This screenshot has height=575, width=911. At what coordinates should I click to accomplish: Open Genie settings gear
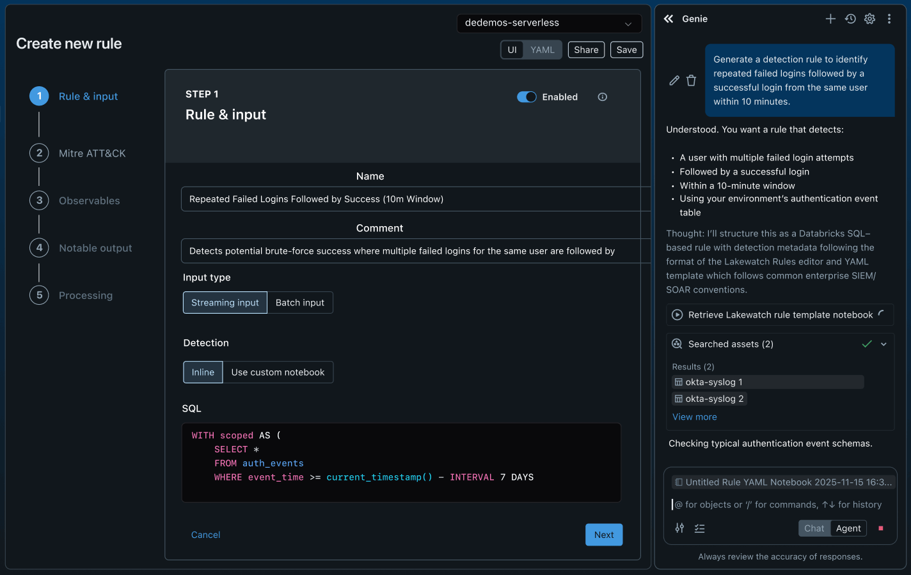pos(869,19)
